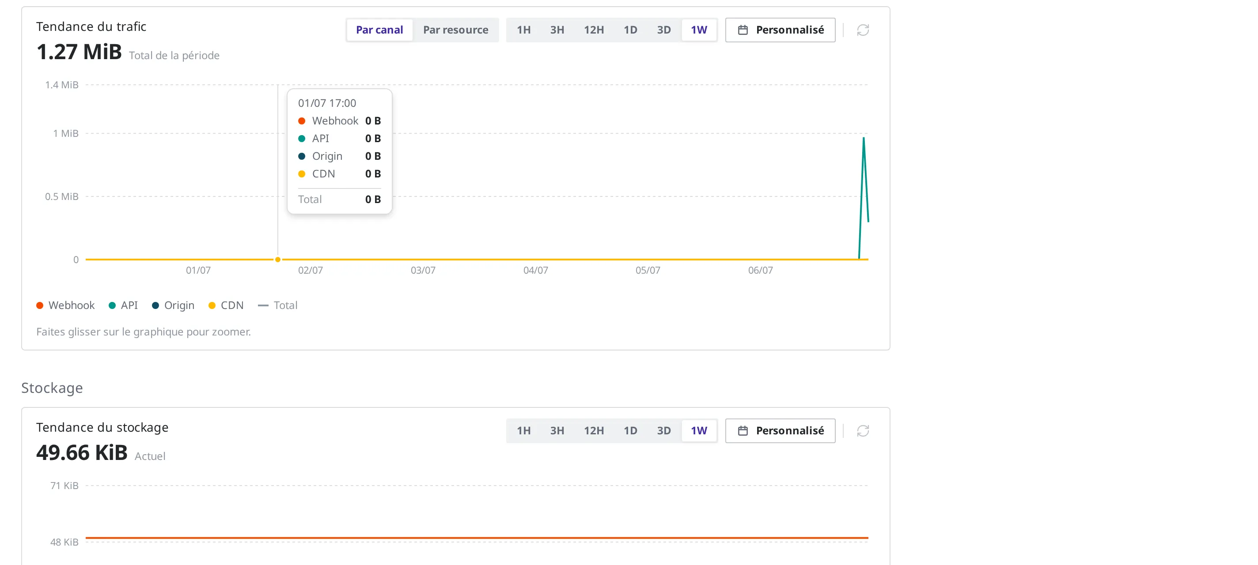
Task: Toggle API series in chart legend
Action: point(123,305)
